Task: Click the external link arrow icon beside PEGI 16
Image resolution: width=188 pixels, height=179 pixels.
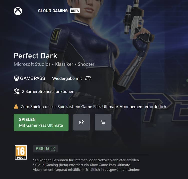Action: (53, 149)
